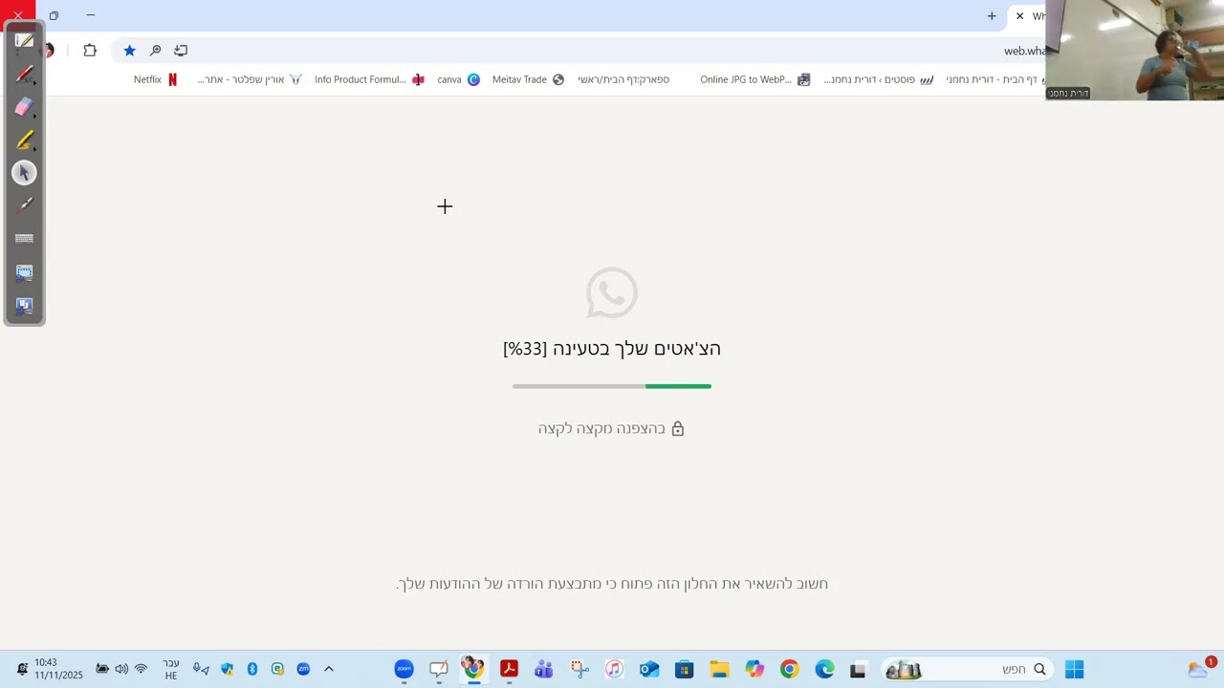Open the Meitav Trade bookmark
Screen dimensions: 1224x688
pyautogui.click(x=528, y=80)
